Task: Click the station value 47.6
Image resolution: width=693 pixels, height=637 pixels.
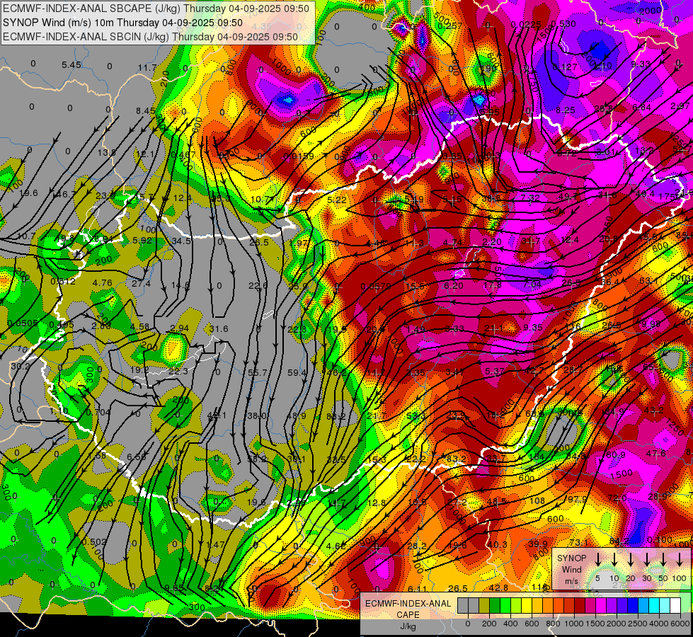Action: tap(656, 453)
